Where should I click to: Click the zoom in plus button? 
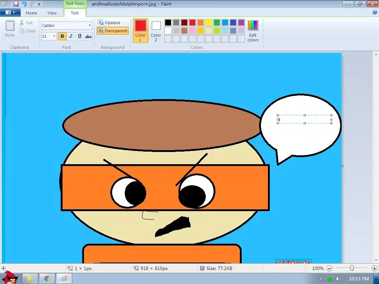pos(375,268)
